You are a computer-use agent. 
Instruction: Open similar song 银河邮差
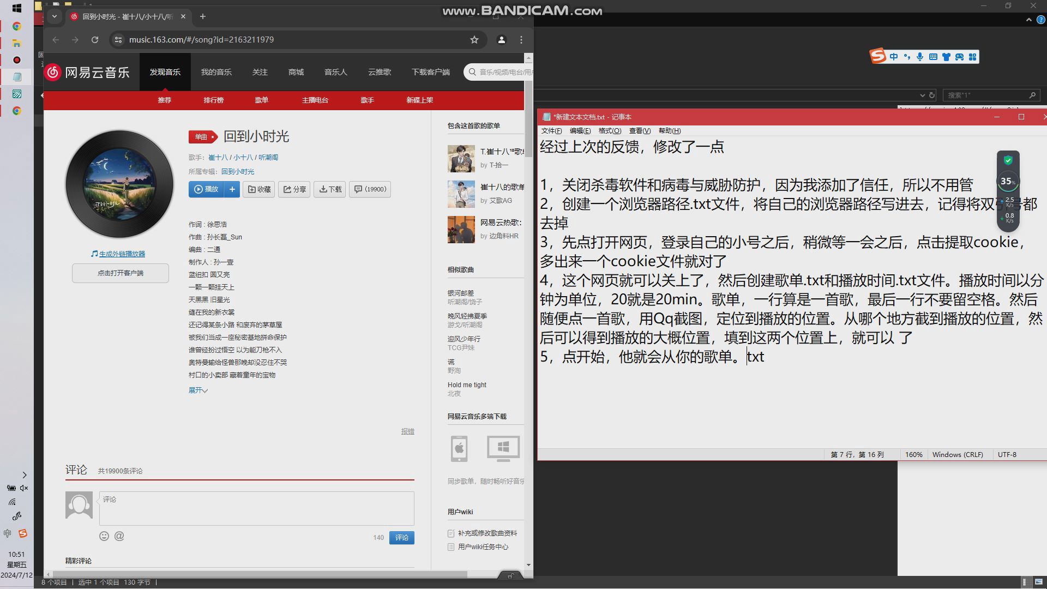461,293
